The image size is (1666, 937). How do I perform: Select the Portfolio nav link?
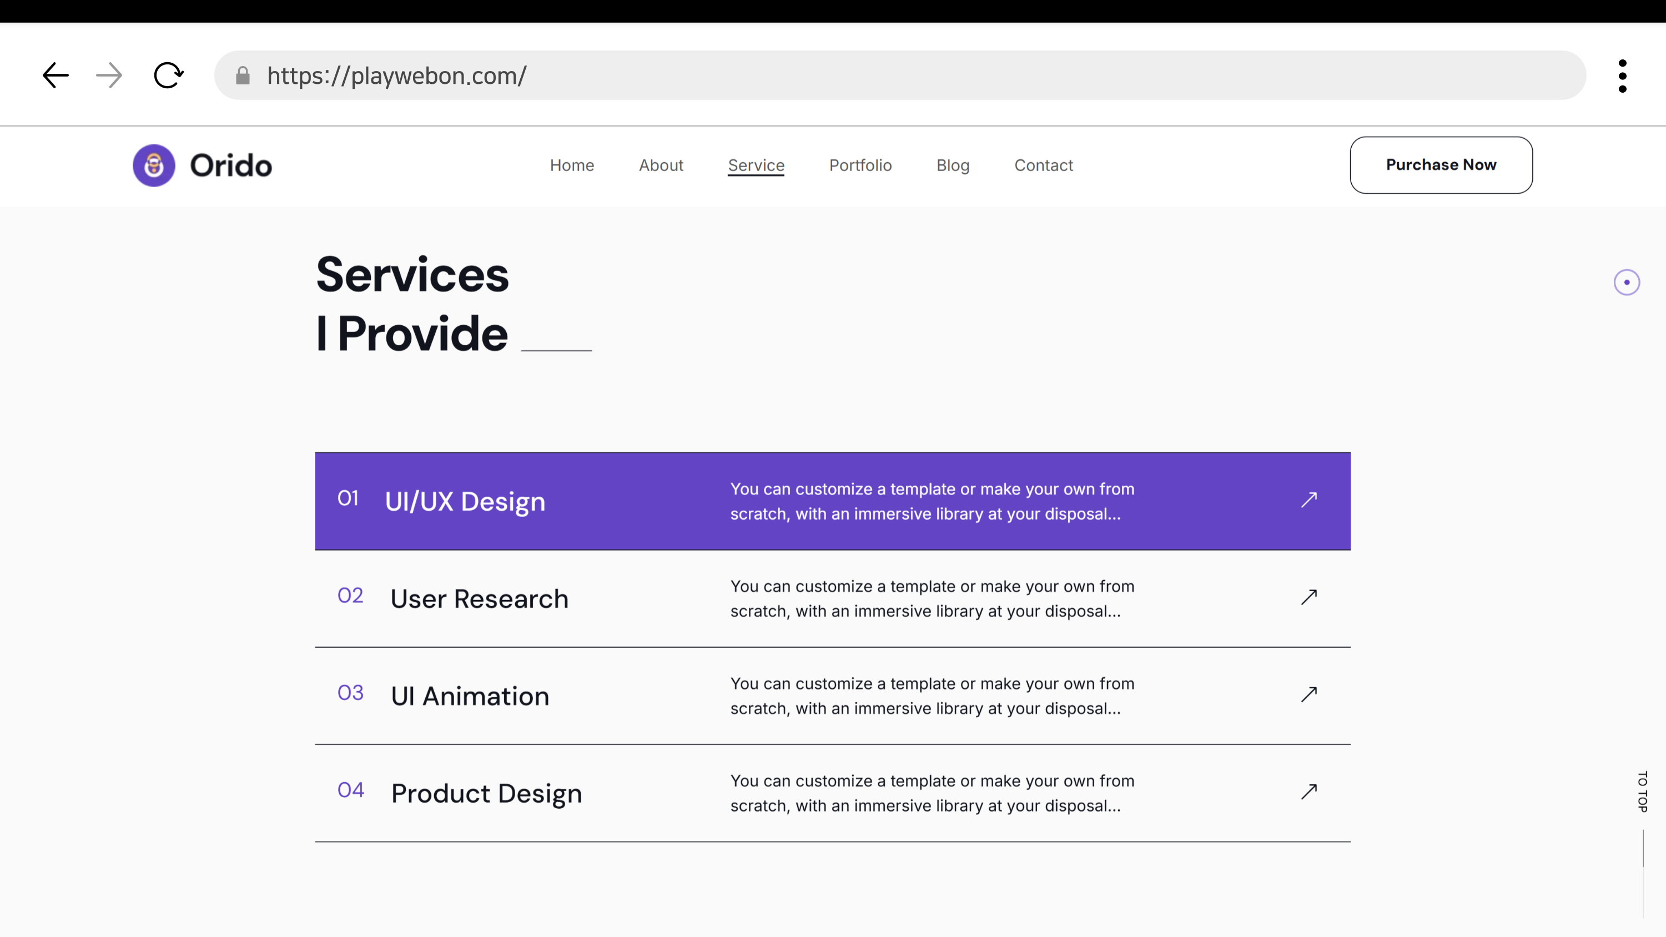(860, 165)
